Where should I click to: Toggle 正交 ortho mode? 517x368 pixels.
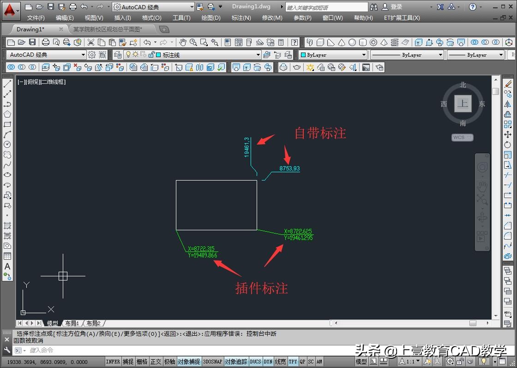tap(156, 362)
